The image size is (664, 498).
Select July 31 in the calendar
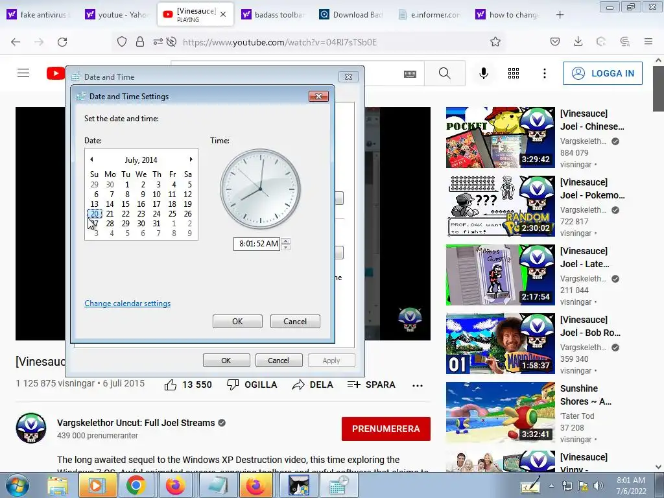tap(157, 224)
